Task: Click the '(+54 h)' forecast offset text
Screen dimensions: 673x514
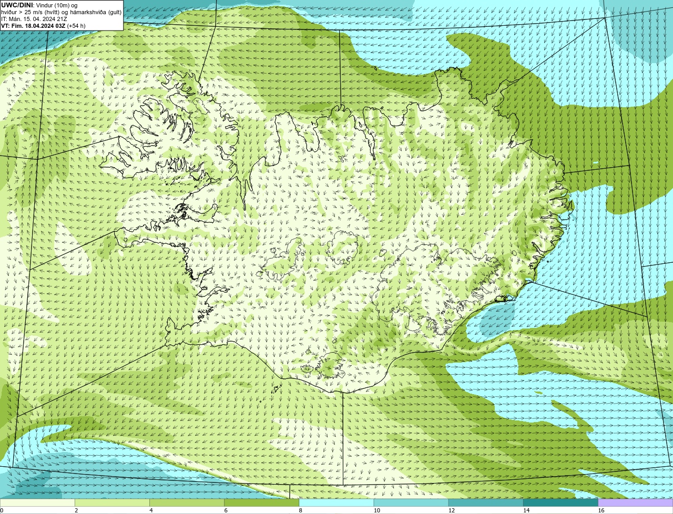Action: pos(76,25)
